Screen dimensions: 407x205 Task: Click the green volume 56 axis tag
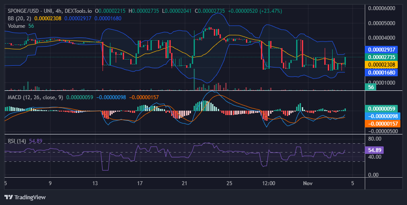[370, 87]
